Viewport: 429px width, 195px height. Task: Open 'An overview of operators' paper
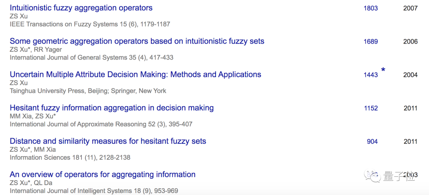[x=102, y=174]
